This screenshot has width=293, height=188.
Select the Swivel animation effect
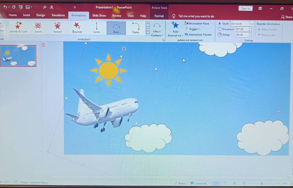tap(57, 27)
